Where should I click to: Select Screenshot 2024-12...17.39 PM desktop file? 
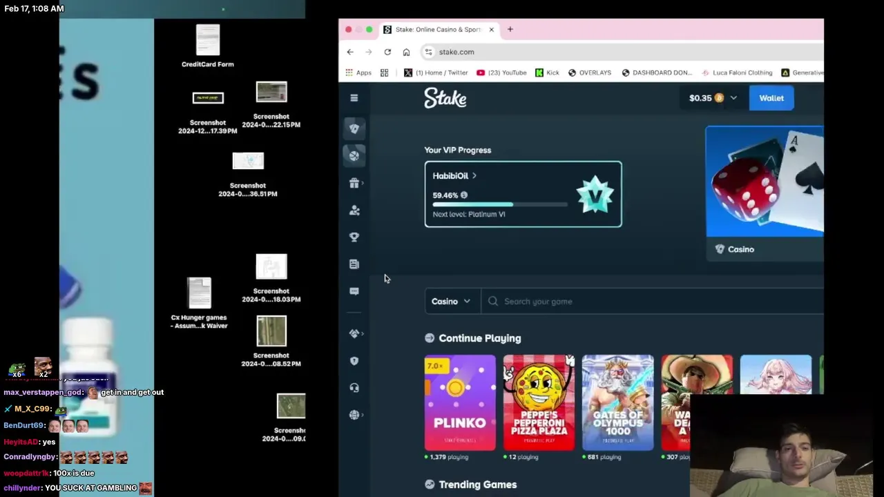pyautogui.click(x=208, y=113)
